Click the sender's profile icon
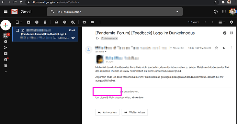 tap(89, 50)
